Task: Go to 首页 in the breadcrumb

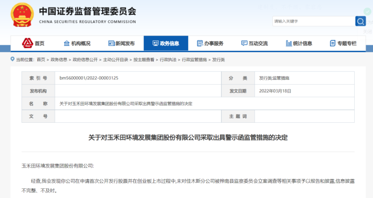Action: (x=41, y=60)
